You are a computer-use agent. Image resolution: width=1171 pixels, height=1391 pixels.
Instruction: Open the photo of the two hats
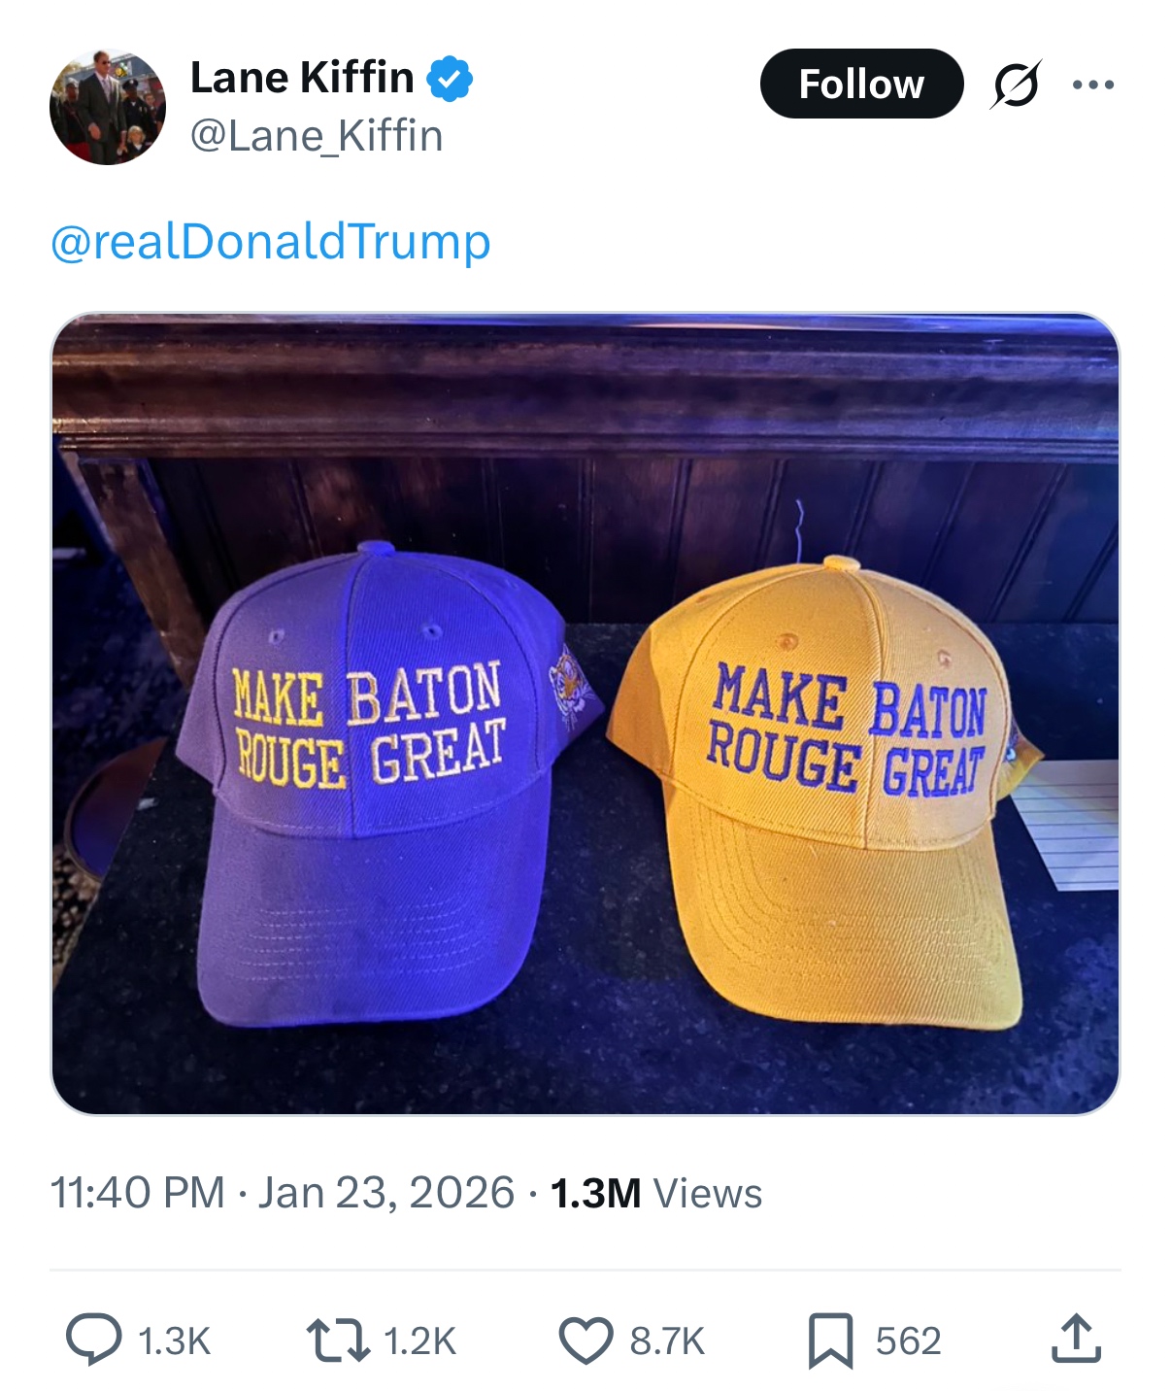pos(585,713)
